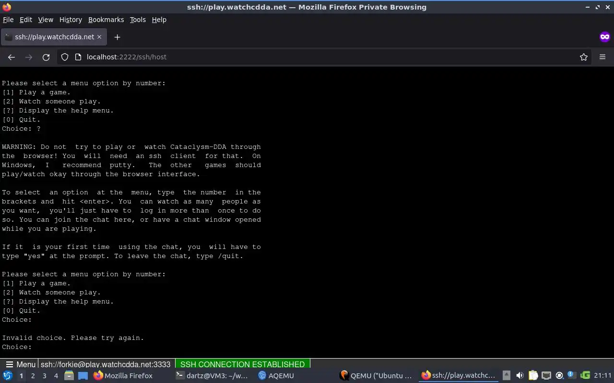Open the View menu

point(46,20)
